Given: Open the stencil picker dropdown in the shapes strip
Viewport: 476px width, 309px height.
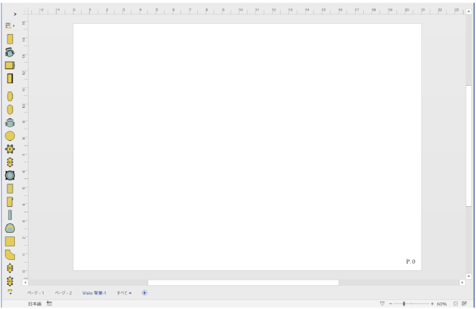Looking at the screenshot, I should (x=10, y=26).
